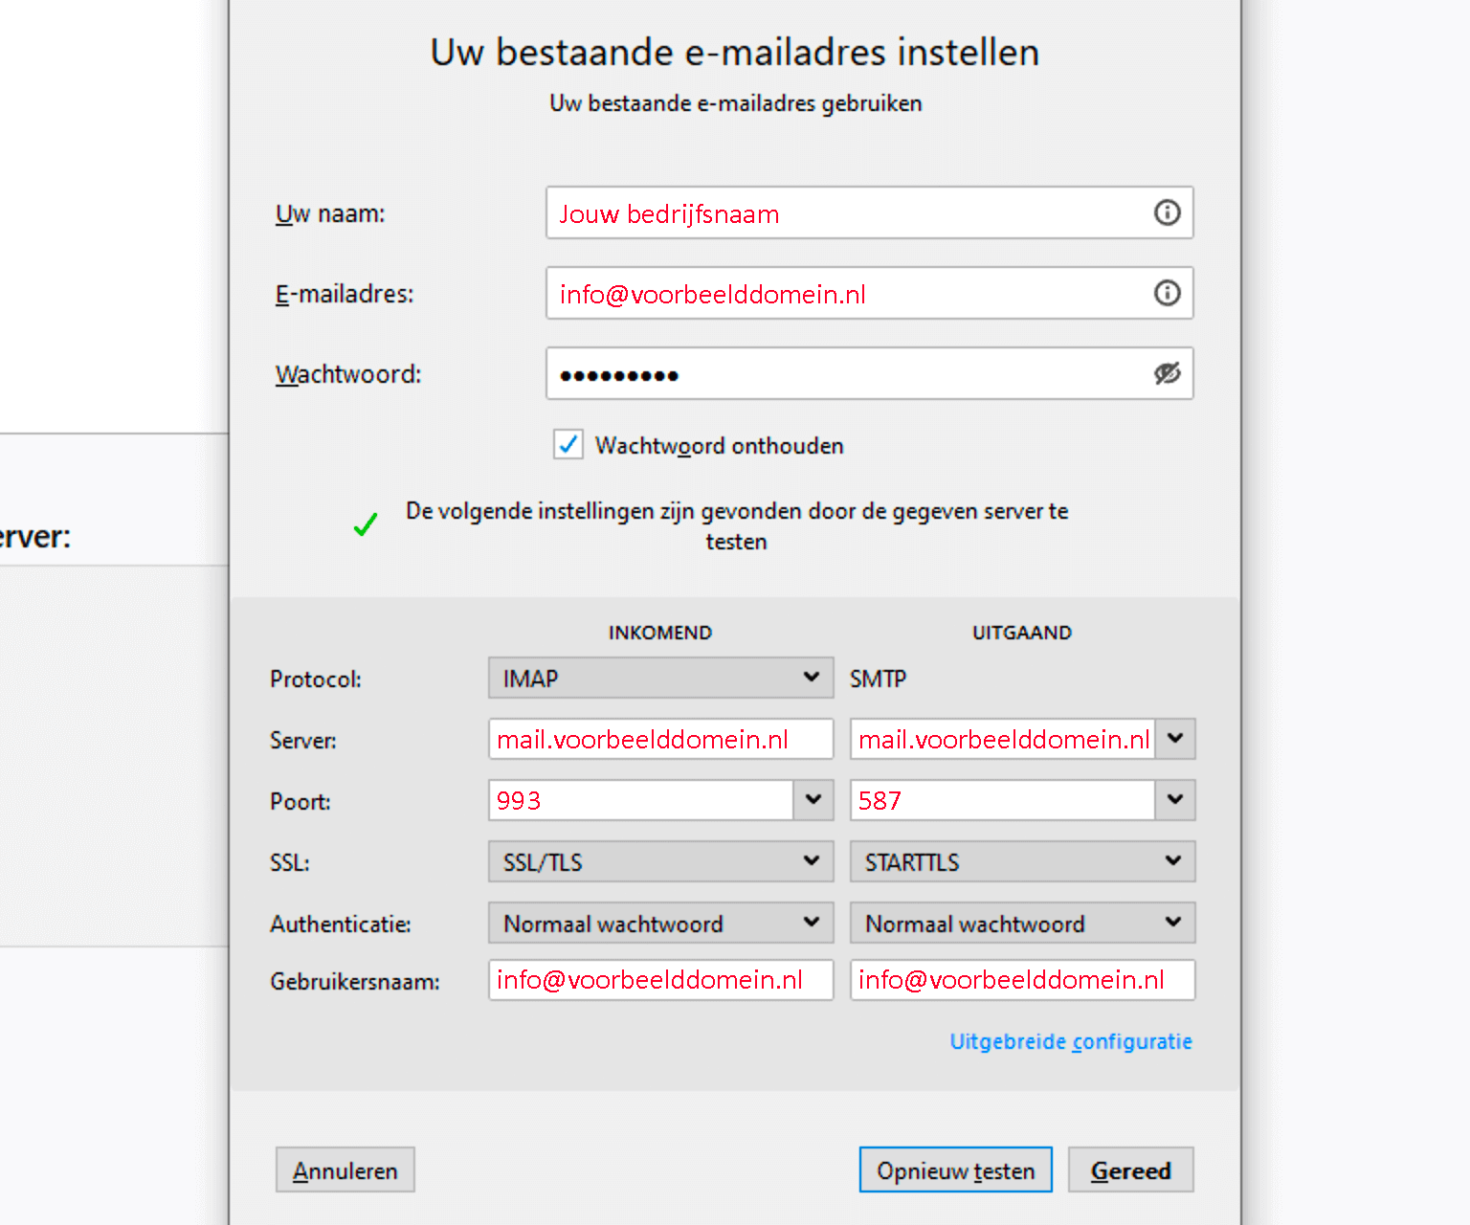Reveal the password with the eye icon
Screen dimensions: 1470x1225
pyautogui.click(x=1166, y=373)
